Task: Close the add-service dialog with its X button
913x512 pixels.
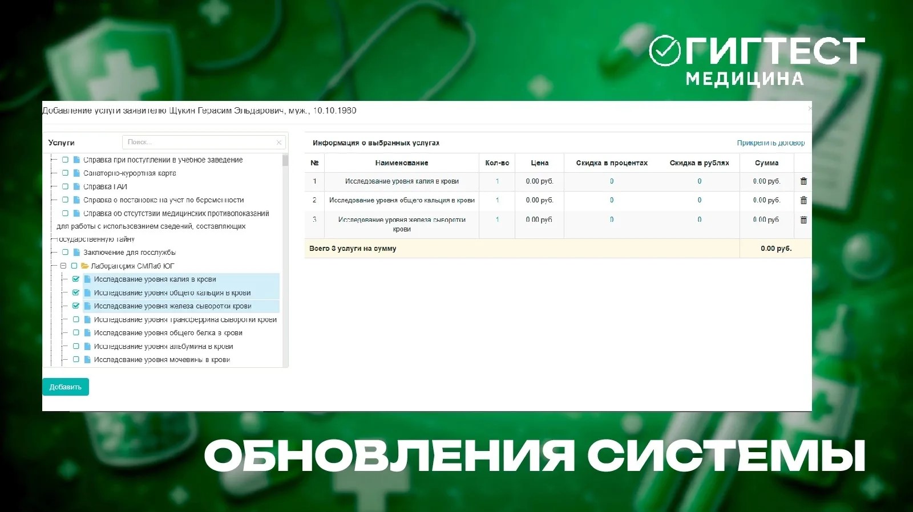Action: (809, 108)
